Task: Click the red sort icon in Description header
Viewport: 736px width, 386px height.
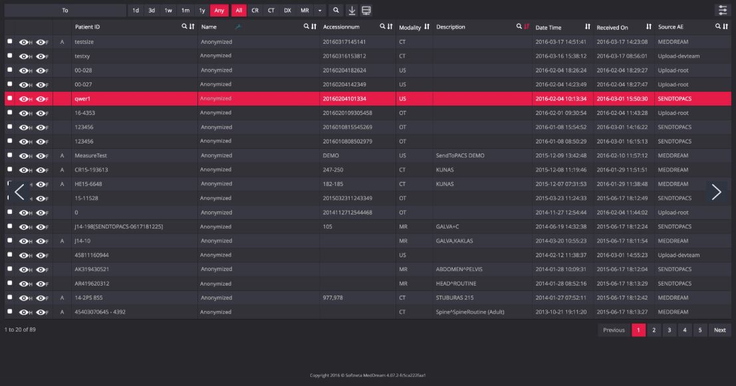Action: 527,27
